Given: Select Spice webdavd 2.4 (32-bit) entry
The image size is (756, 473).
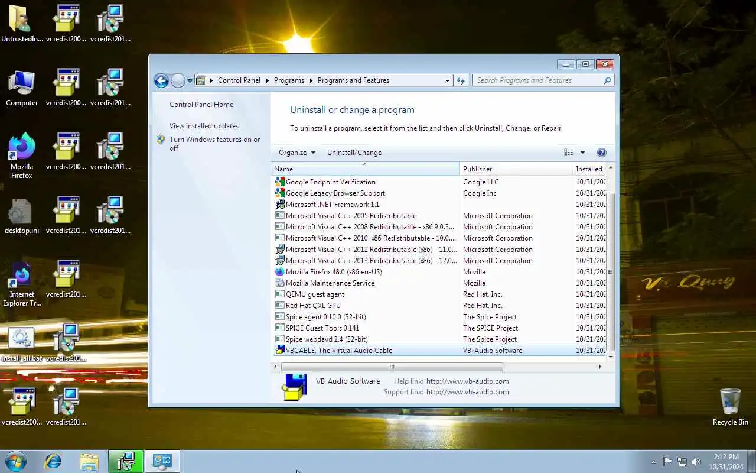Looking at the screenshot, I should (x=439, y=339).
